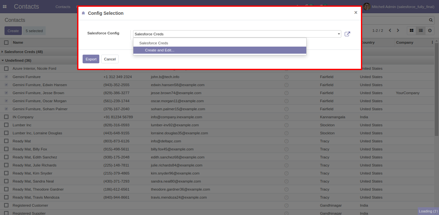Open the Contacts menu in top bar
439x215 pixels.
point(63,7)
